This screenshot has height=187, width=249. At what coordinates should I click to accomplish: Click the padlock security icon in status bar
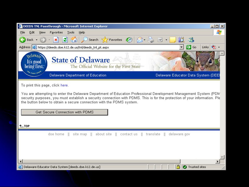click(178, 167)
